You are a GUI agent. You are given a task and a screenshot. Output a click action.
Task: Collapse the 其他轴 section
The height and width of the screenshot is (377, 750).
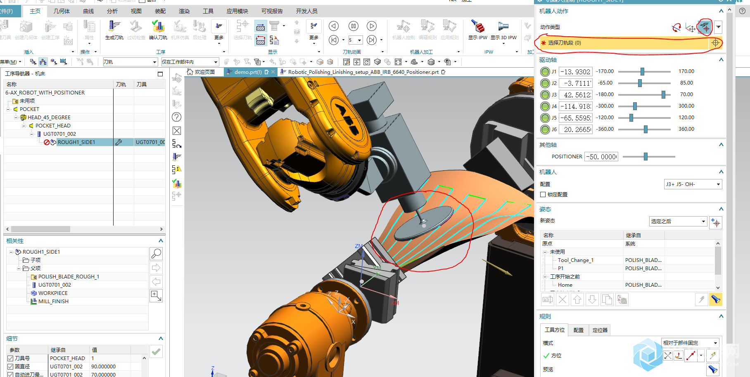coord(721,145)
